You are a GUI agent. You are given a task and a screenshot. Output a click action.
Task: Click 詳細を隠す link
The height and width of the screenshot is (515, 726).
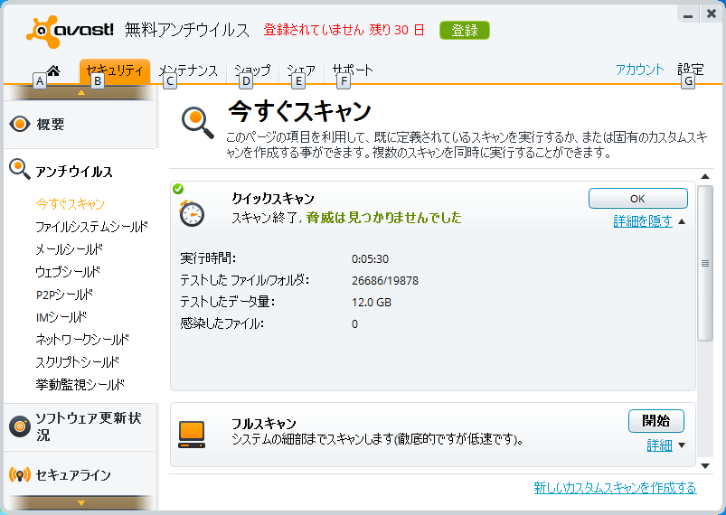(643, 221)
